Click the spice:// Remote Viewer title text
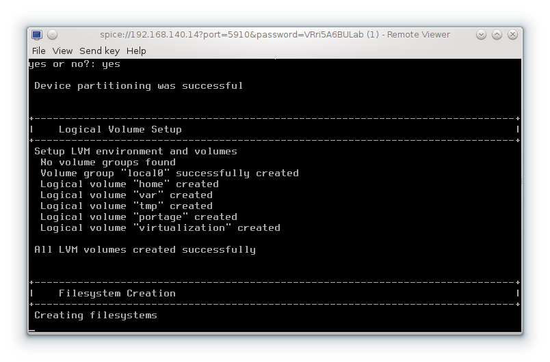This screenshot has width=550, height=362. pyautogui.click(x=275, y=35)
